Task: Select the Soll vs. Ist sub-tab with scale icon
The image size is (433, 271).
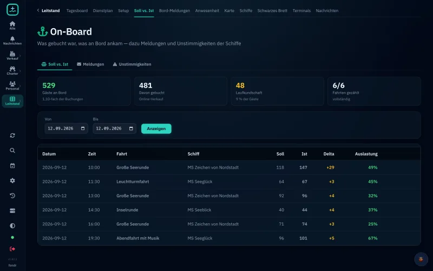Action: click(x=55, y=64)
